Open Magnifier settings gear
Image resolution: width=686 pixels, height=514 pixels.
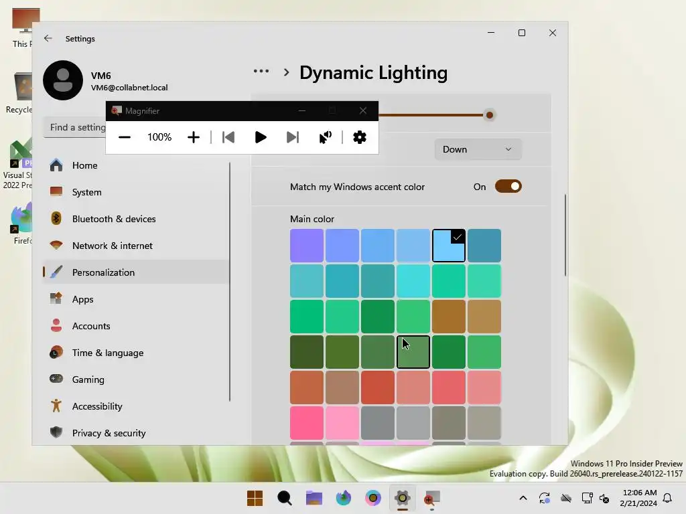pyautogui.click(x=360, y=137)
